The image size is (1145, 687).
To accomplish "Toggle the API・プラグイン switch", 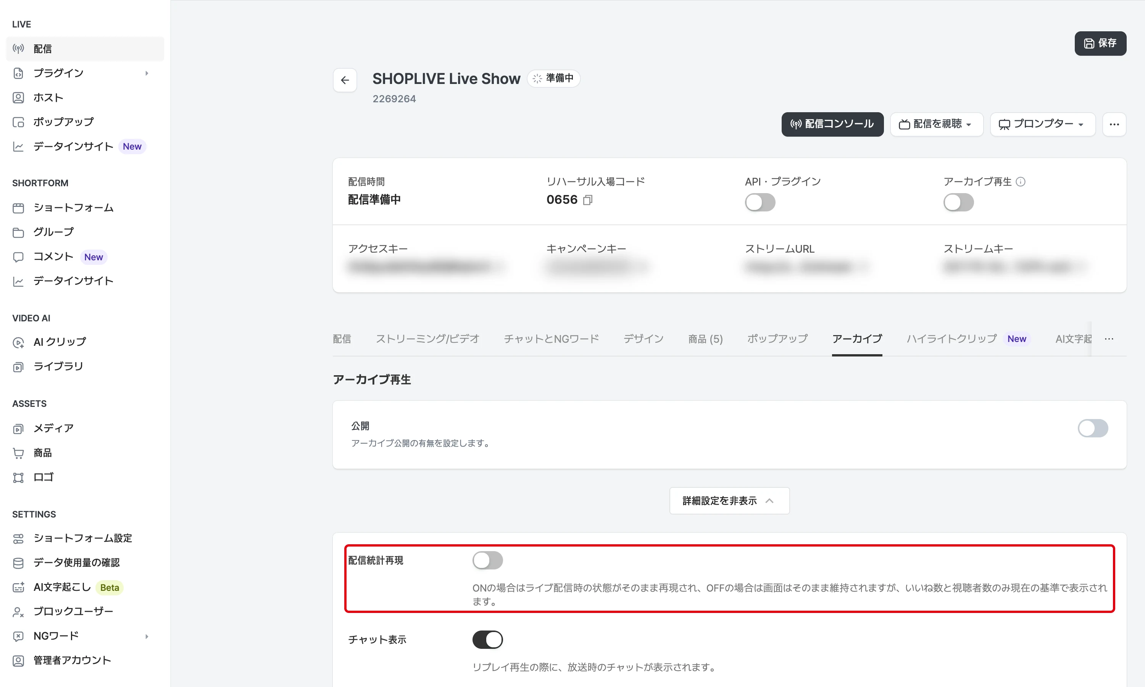I will coord(760,202).
